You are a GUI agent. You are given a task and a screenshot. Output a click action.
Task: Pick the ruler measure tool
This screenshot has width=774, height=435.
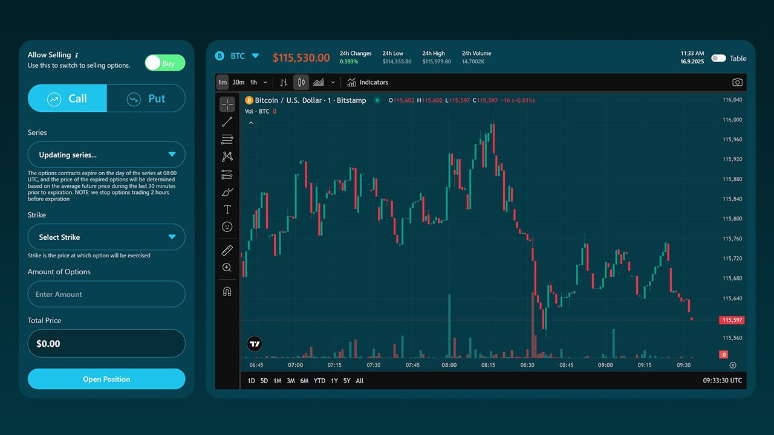[x=227, y=250]
